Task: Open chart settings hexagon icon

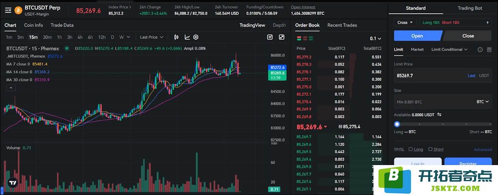Action: point(196,37)
